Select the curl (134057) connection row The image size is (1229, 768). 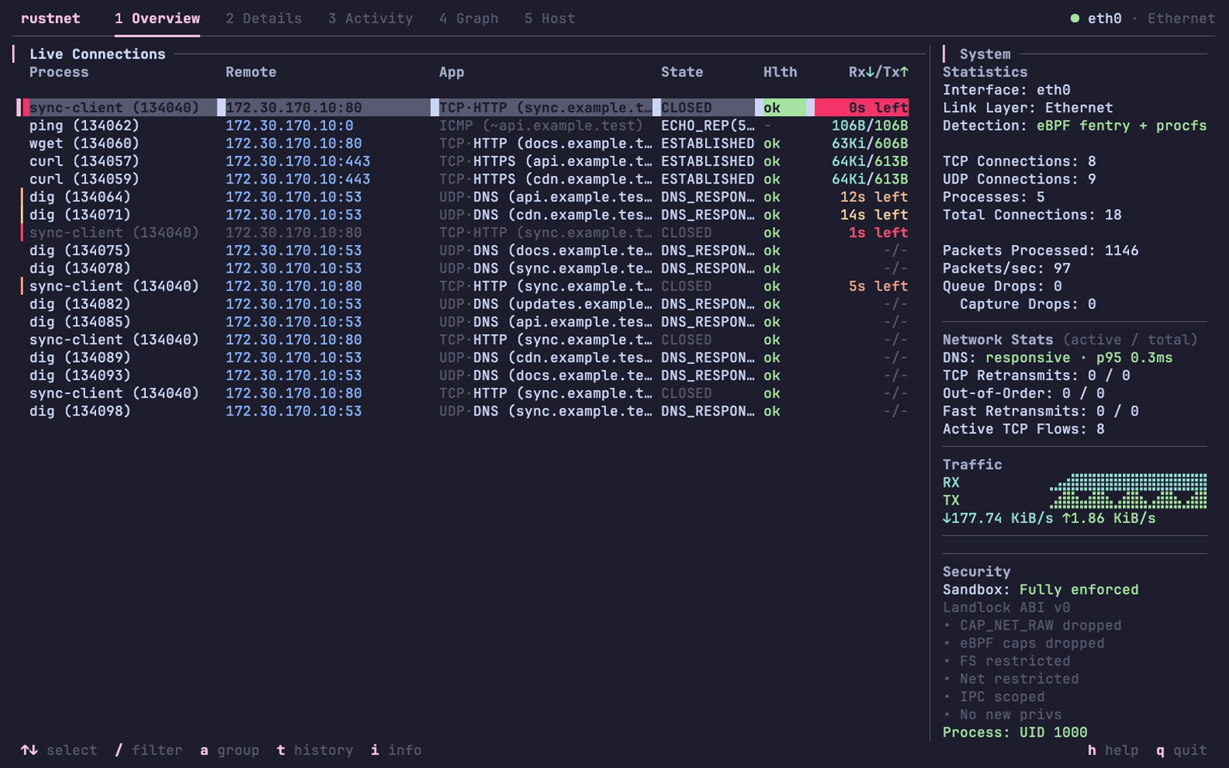[464, 161]
